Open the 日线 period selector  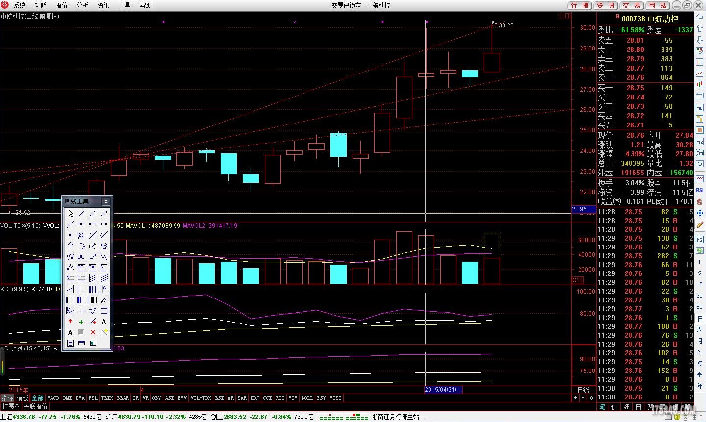click(583, 390)
